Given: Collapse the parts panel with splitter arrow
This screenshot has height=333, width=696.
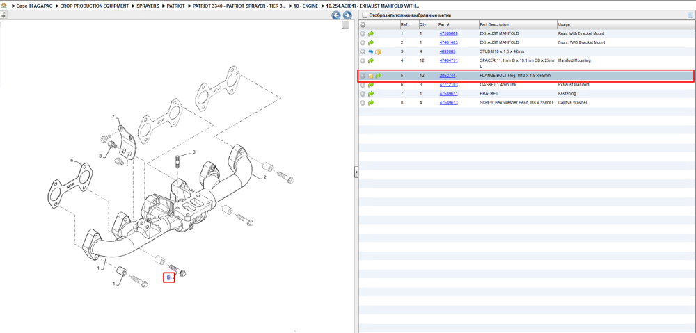Looking at the screenshot, I should (x=356, y=173).
